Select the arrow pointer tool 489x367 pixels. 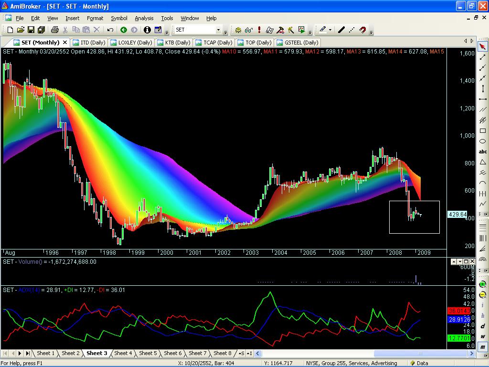[483, 46]
